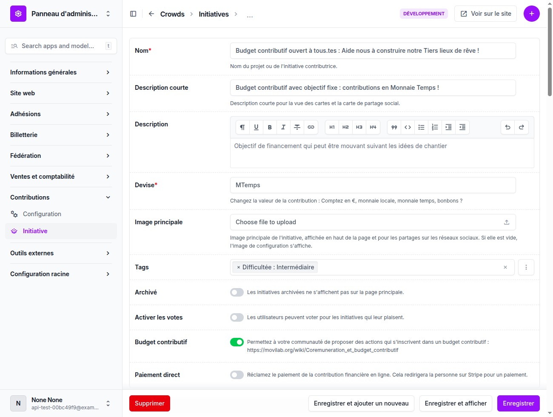The height and width of the screenshot is (417, 553).
Task: Decrease indent in Description
Action: [x=462, y=127]
